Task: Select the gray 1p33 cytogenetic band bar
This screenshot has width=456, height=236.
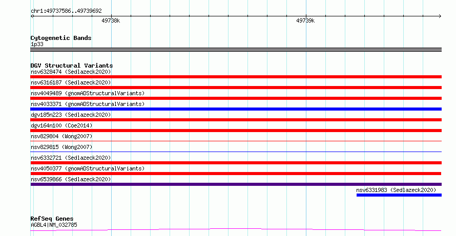Action: (236, 50)
